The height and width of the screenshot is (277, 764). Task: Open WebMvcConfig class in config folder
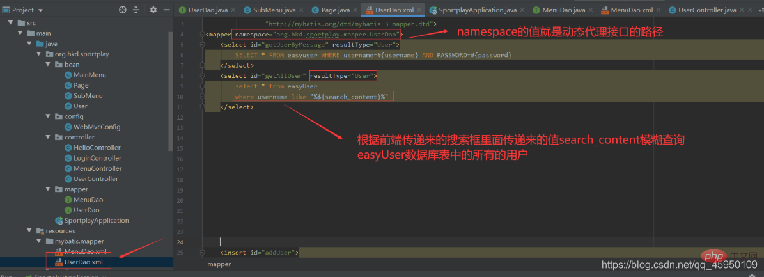(93, 127)
